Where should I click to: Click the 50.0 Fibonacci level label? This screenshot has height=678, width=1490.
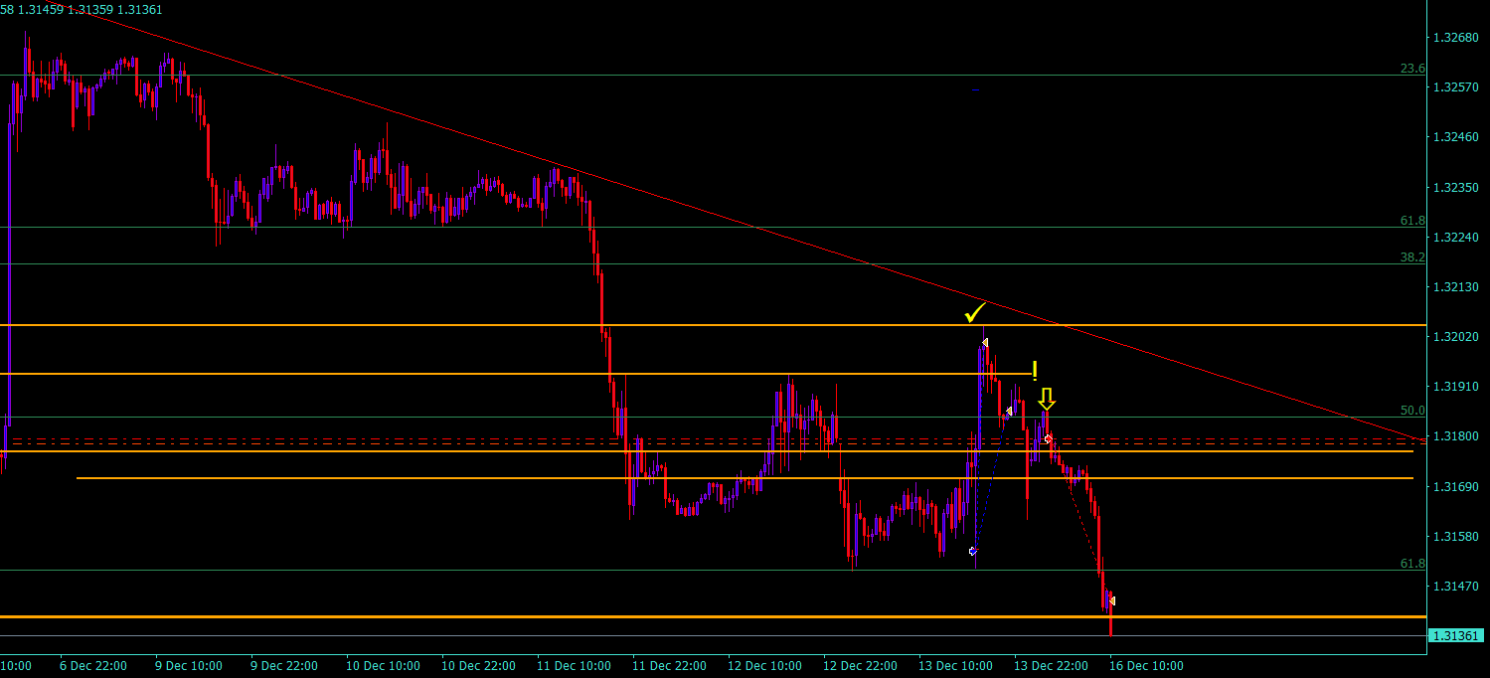1412,410
